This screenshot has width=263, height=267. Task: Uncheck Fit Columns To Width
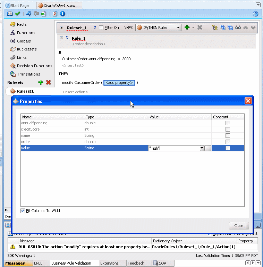click(x=23, y=211)
